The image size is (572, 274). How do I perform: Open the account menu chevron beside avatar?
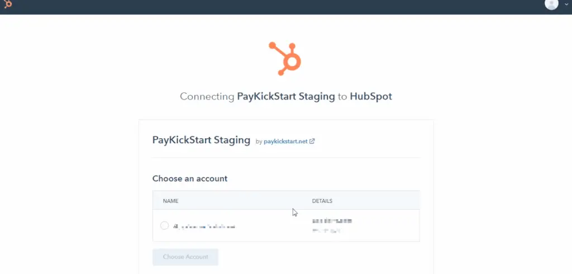pyautogui.click(x=566, y=4)
